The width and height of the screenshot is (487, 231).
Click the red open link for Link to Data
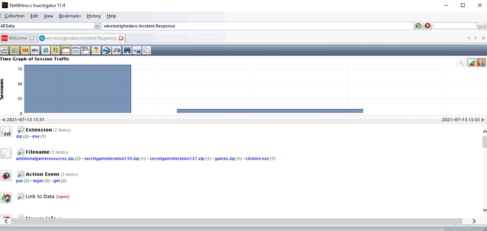63,197
